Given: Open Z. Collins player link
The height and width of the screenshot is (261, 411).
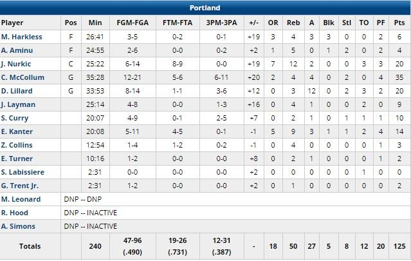Looking at the screenshot, I should click(x=17, y=145).
